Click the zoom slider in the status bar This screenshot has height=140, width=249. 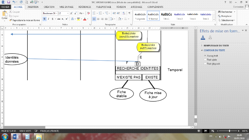[229, 131]
